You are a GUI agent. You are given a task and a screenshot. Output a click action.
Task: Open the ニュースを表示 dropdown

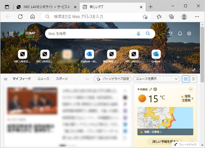click(x=157, y=79)
